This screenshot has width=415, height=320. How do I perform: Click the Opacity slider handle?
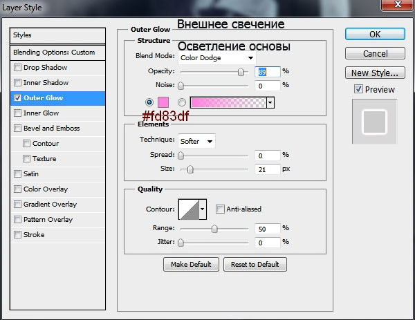241,72
